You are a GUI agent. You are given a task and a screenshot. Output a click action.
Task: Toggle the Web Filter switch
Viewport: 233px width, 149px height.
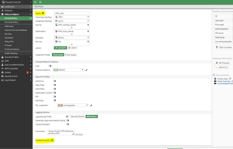pyautogui.click(x=54, y=85)
